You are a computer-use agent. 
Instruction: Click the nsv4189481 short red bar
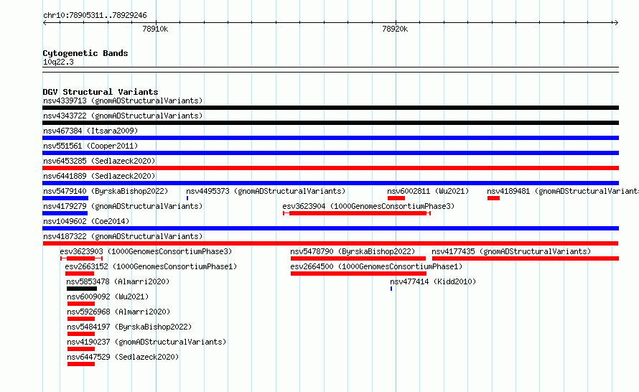pyautogui.click(x=493, y=198)
